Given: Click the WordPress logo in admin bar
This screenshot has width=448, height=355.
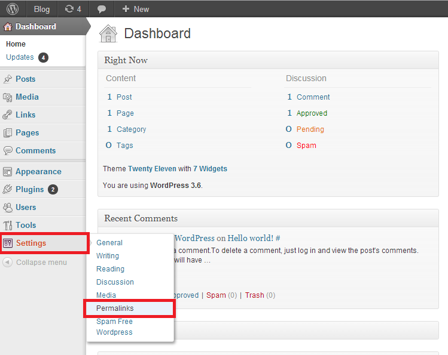Looking at the screenshot, I should click(13, 9).
